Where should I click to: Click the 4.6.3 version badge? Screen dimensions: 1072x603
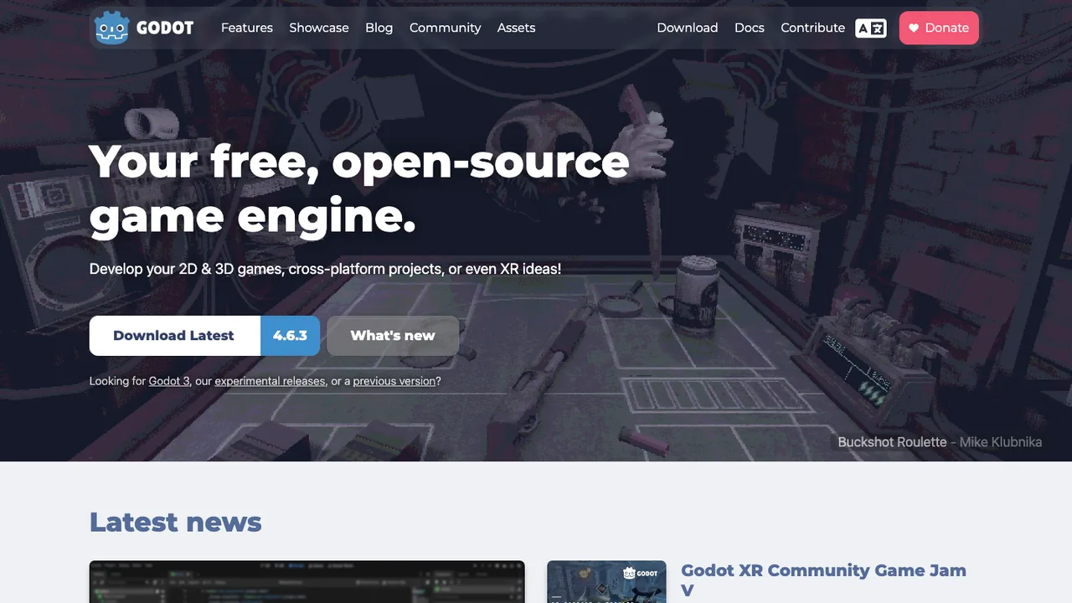coord(290,336)
